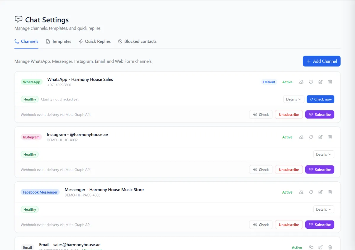This screenshot has width=355, height=250.
Task: Click Active status of Email channel
Action: [x=297, y=248]
